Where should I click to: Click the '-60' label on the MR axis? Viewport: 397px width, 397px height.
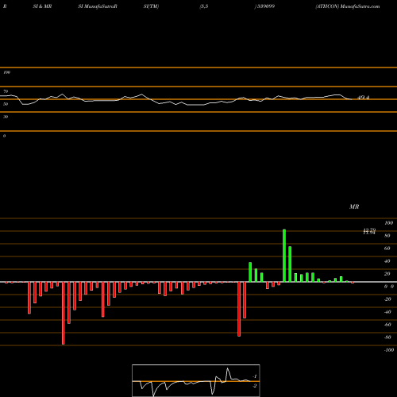pyautogui.click(x=387, y=325)
